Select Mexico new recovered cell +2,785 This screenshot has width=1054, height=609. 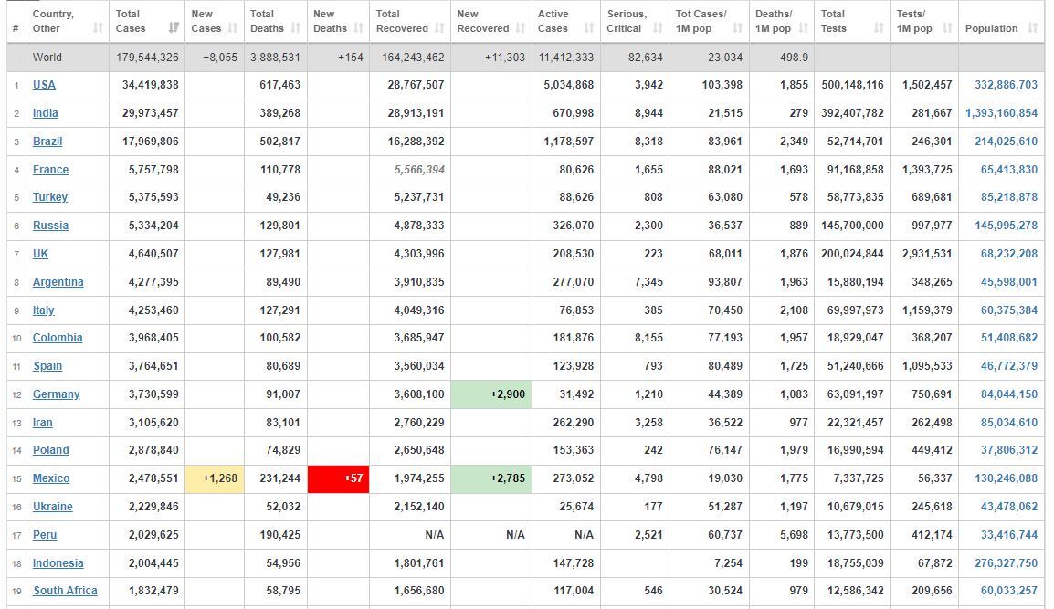[491, 478]
